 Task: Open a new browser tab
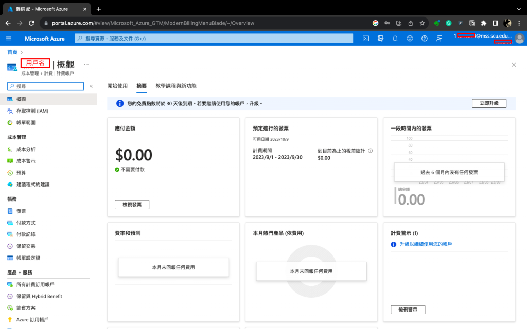click(99, 9)
